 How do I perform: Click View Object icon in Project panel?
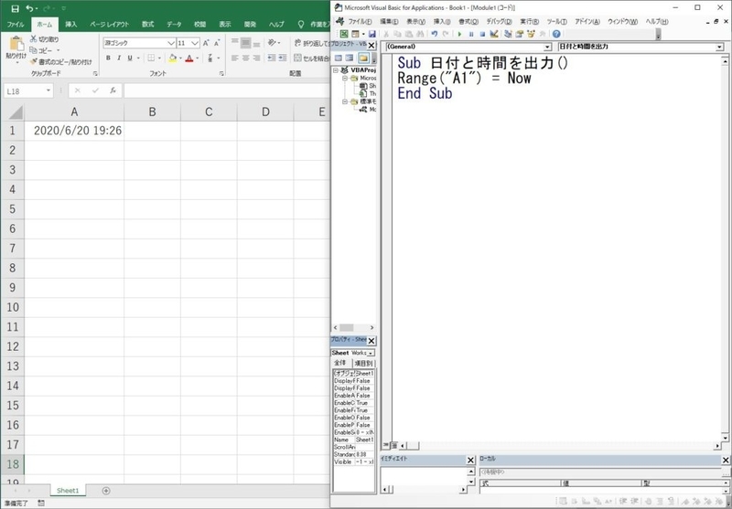pyautogui.click(x=350, y=58)
